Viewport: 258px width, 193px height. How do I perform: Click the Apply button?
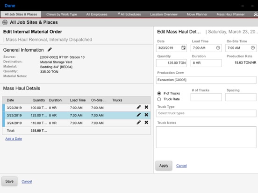(x=164, y=166)
